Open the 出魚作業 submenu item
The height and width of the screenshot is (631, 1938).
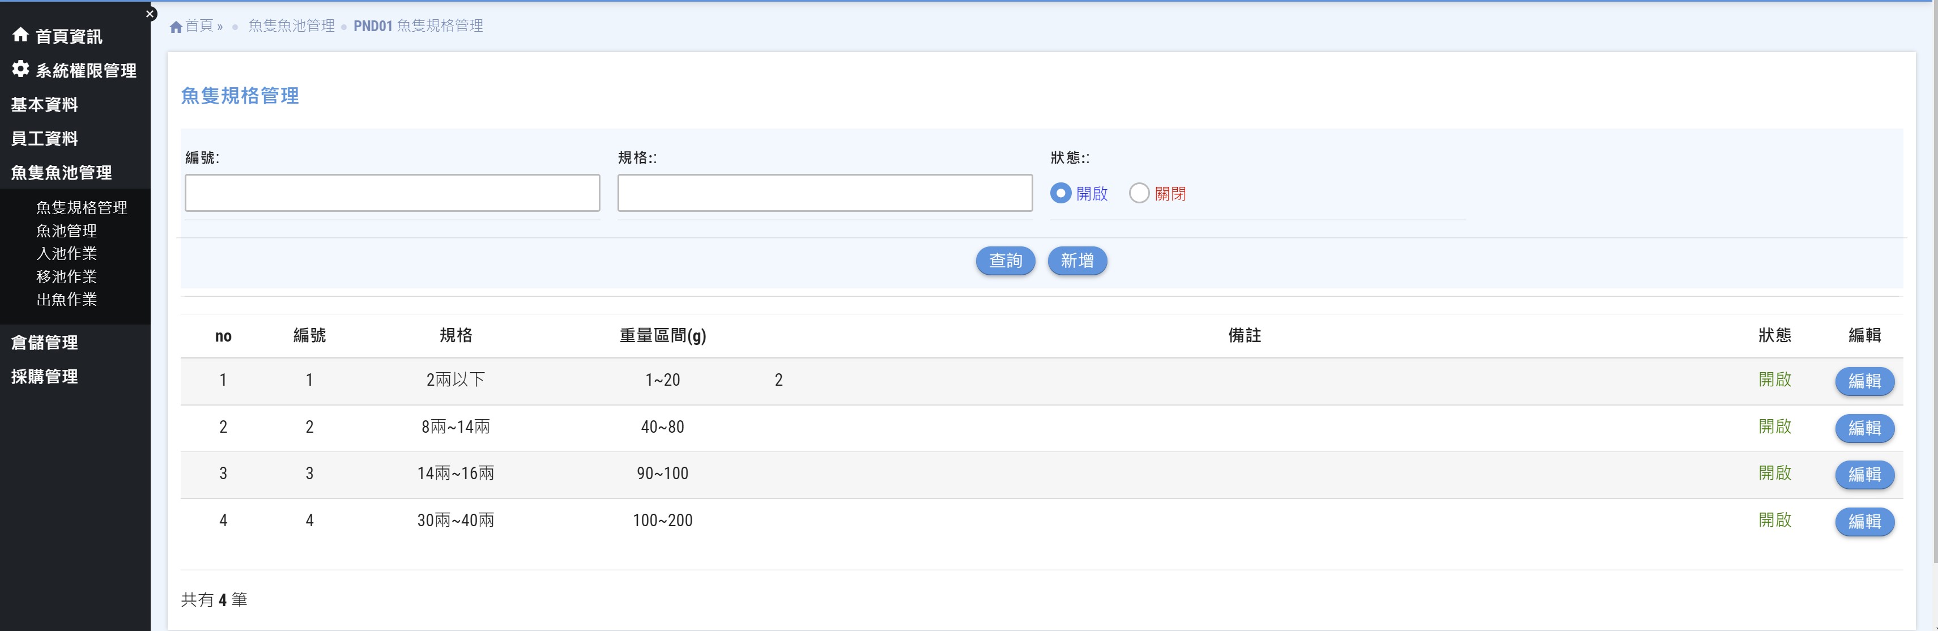point(67,299)
